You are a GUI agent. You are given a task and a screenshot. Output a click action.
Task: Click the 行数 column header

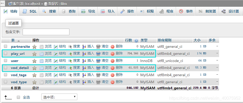[129, 40]
